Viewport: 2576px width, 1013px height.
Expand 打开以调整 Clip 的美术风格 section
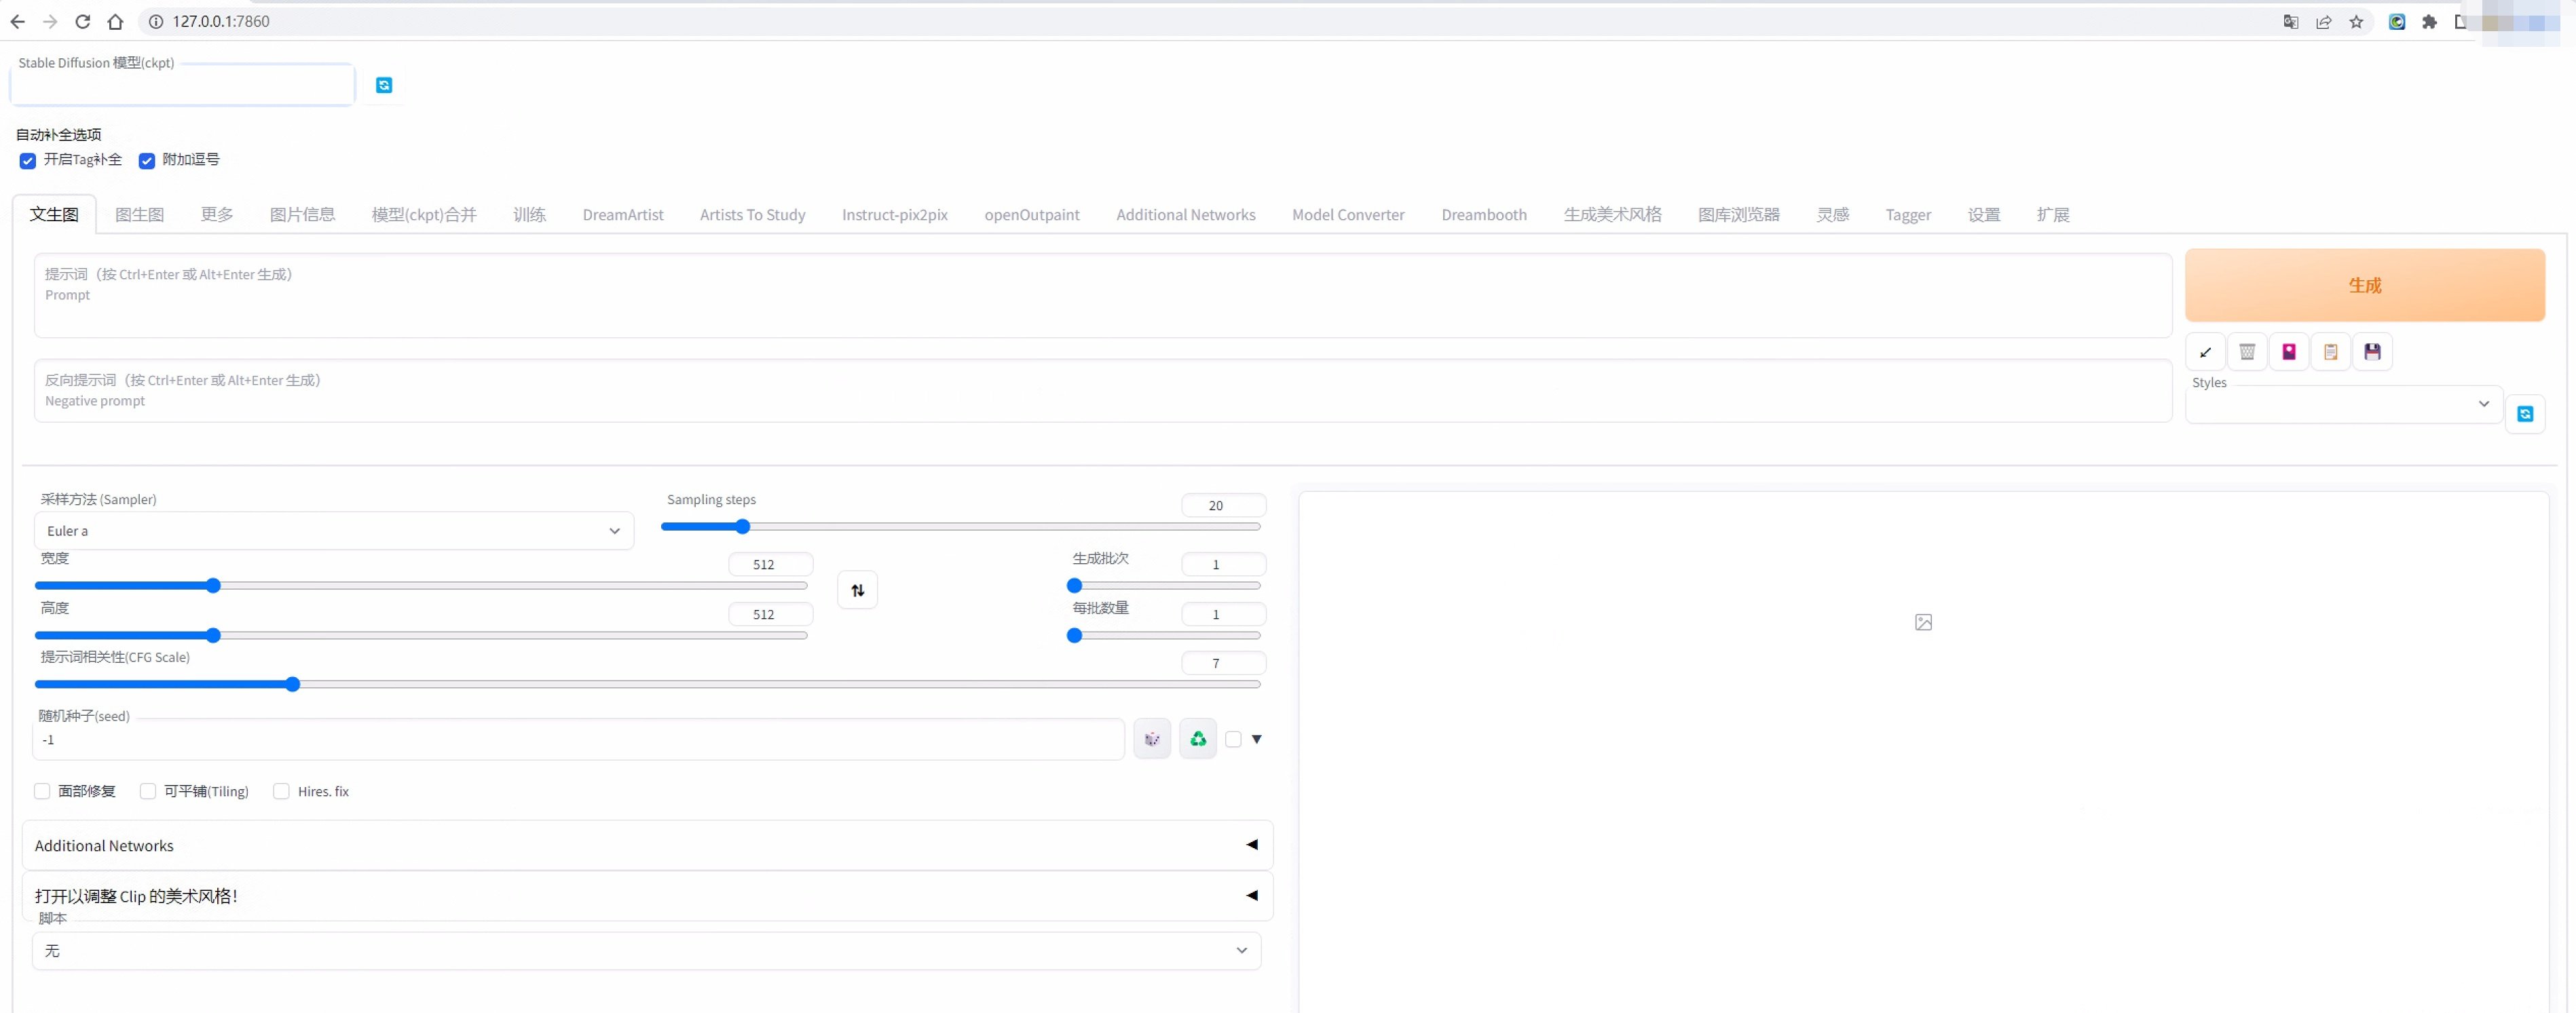tap(647, 896)
